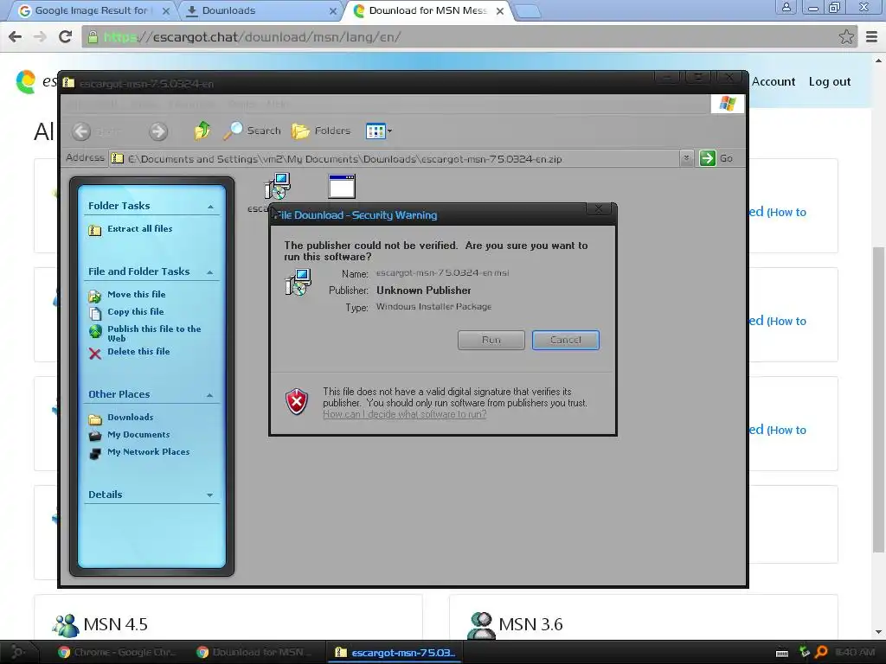Viewport: 886px width, 664px height.
Task: Click the Chrome user profile icon
Action: (x=786, y=7)
